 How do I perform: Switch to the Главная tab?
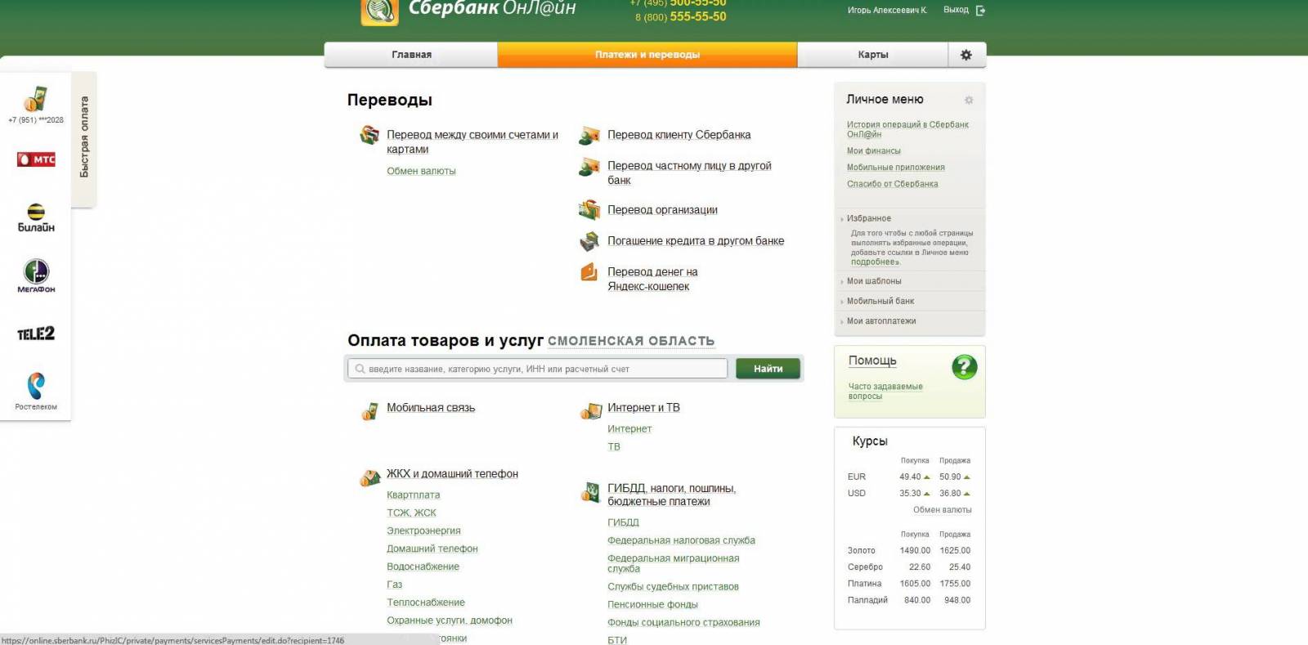pyautogui.click(x=411, y=55)
